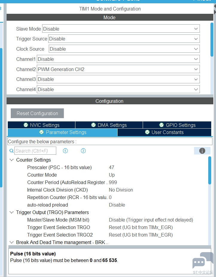Click the parameter list vertical scrollbar
This screenshot has height=277, width=216.
(210, 171)
